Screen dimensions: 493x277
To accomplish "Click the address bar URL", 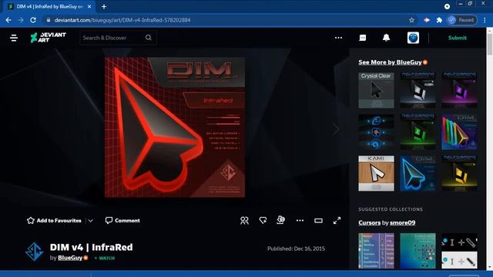I will [122, 20].
